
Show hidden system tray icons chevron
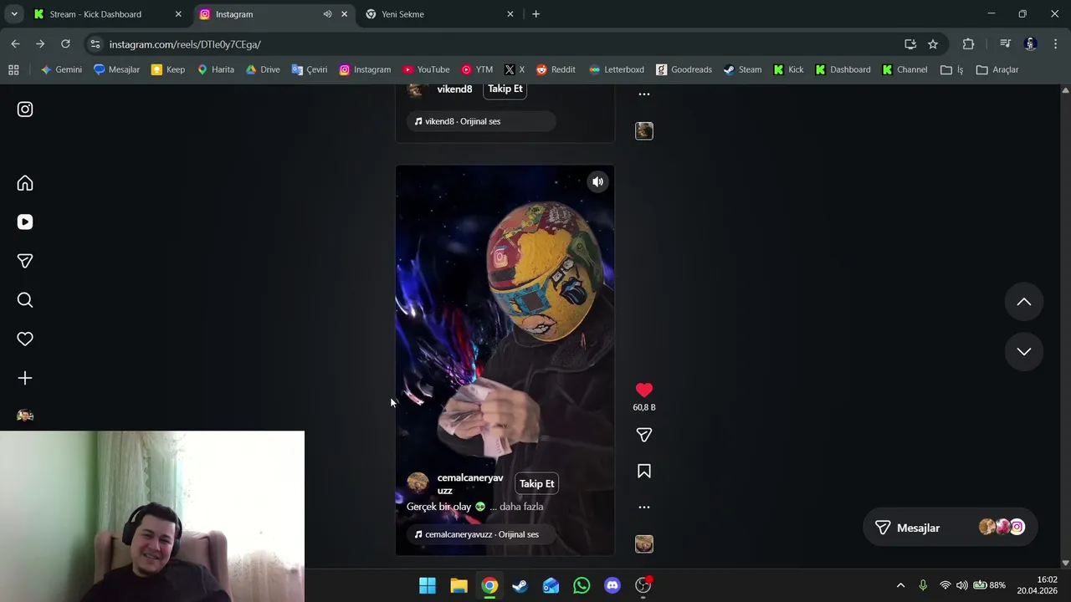coord(900,585)
